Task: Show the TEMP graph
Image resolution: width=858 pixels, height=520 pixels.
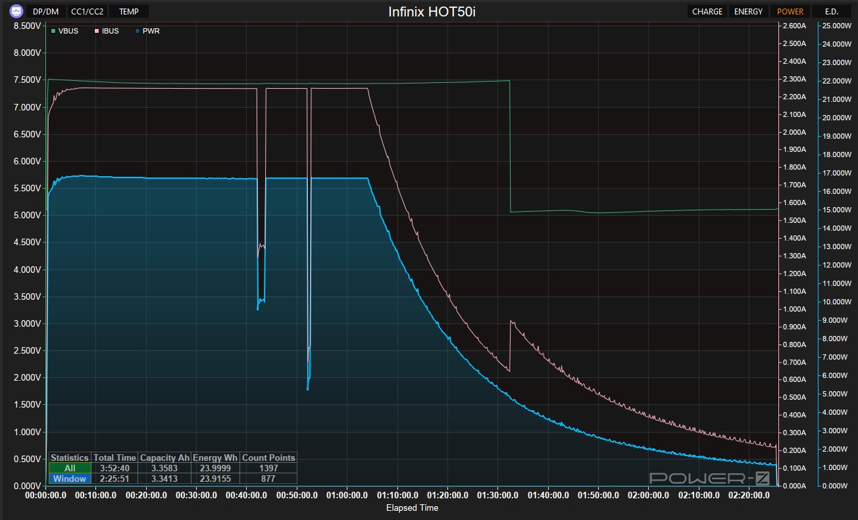Action: tap(129, 11)
